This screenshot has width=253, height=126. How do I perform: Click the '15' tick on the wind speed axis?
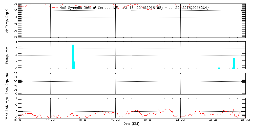click(x=15, y=99)
